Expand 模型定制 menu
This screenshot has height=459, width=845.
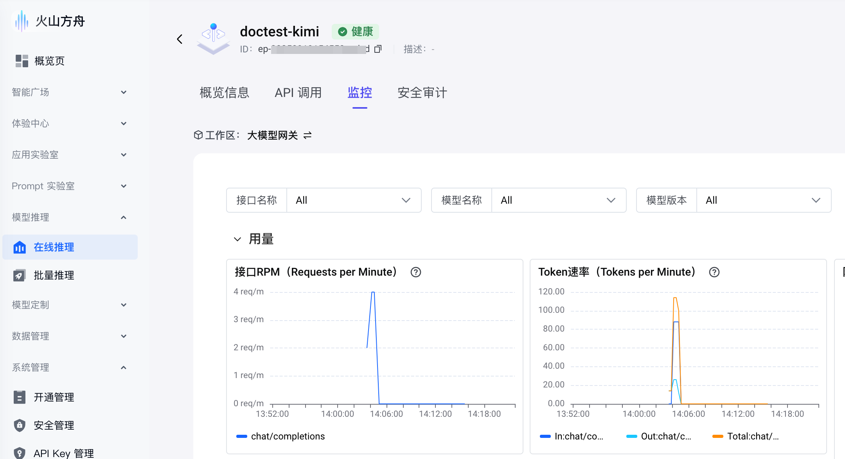pos(124,305)
